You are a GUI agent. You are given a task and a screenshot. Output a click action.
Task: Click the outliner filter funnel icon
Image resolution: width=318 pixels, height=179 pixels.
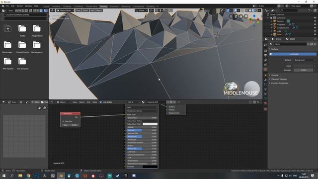click(309, 10)
